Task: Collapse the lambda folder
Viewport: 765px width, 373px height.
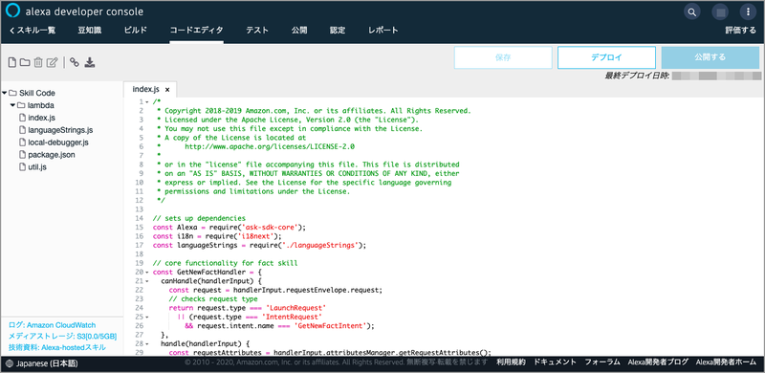Action: point(13,105)
